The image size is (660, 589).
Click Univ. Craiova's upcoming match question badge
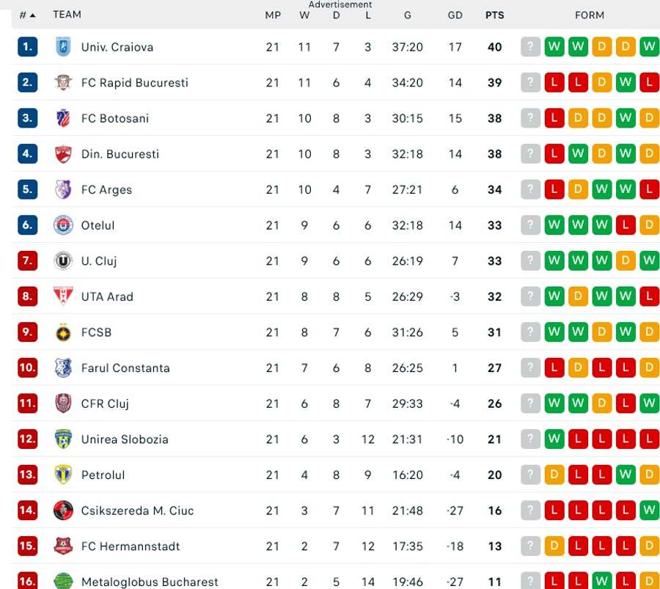[x=530, y=47]
